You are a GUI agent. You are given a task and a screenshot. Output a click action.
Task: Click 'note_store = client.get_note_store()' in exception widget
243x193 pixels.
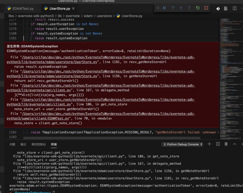pyautogui.click(x=48, y=123)
